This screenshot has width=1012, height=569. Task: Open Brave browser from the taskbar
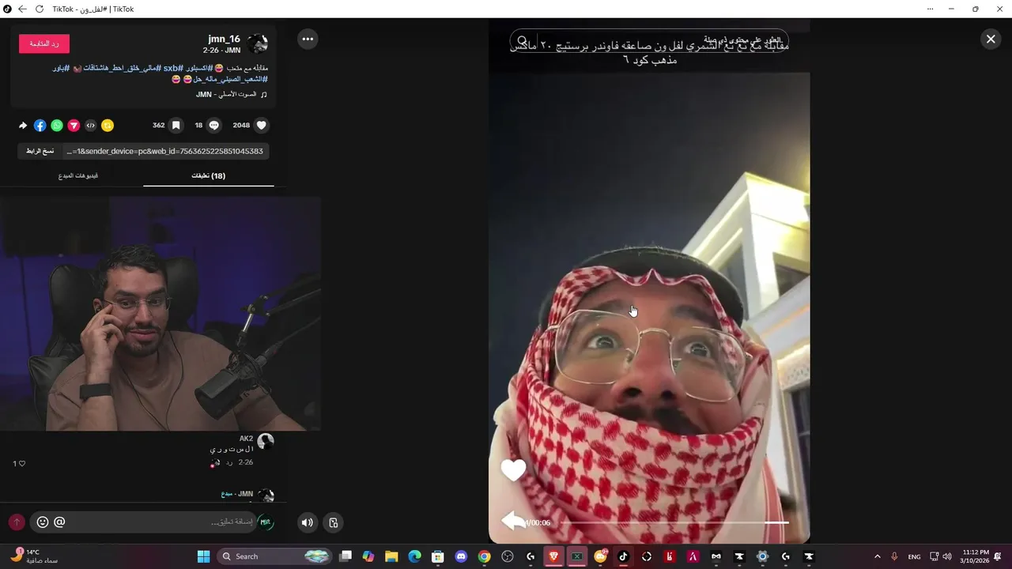tap(553, 556)
